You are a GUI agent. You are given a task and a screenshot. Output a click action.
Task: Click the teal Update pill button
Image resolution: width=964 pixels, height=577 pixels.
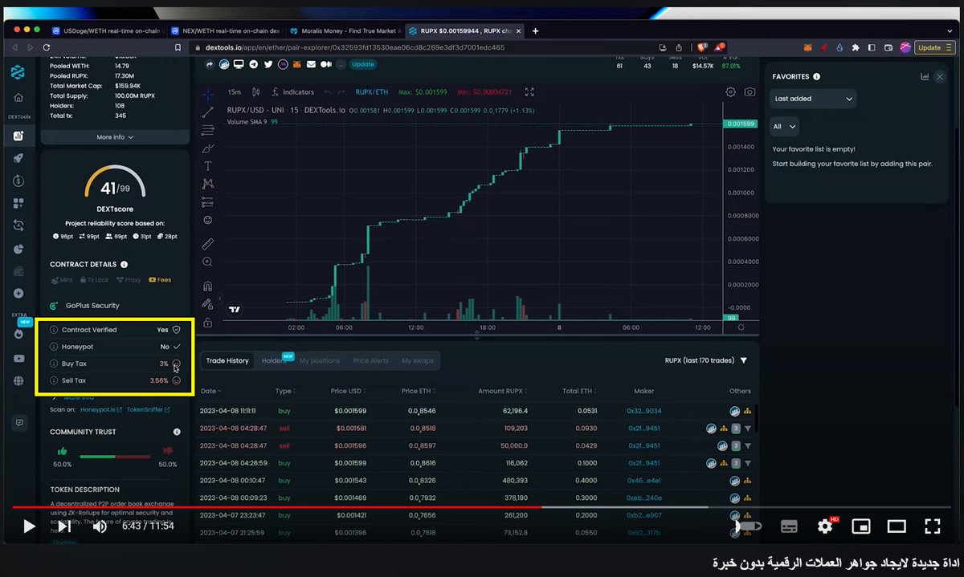pyautogui.click(x=363, y=64)
